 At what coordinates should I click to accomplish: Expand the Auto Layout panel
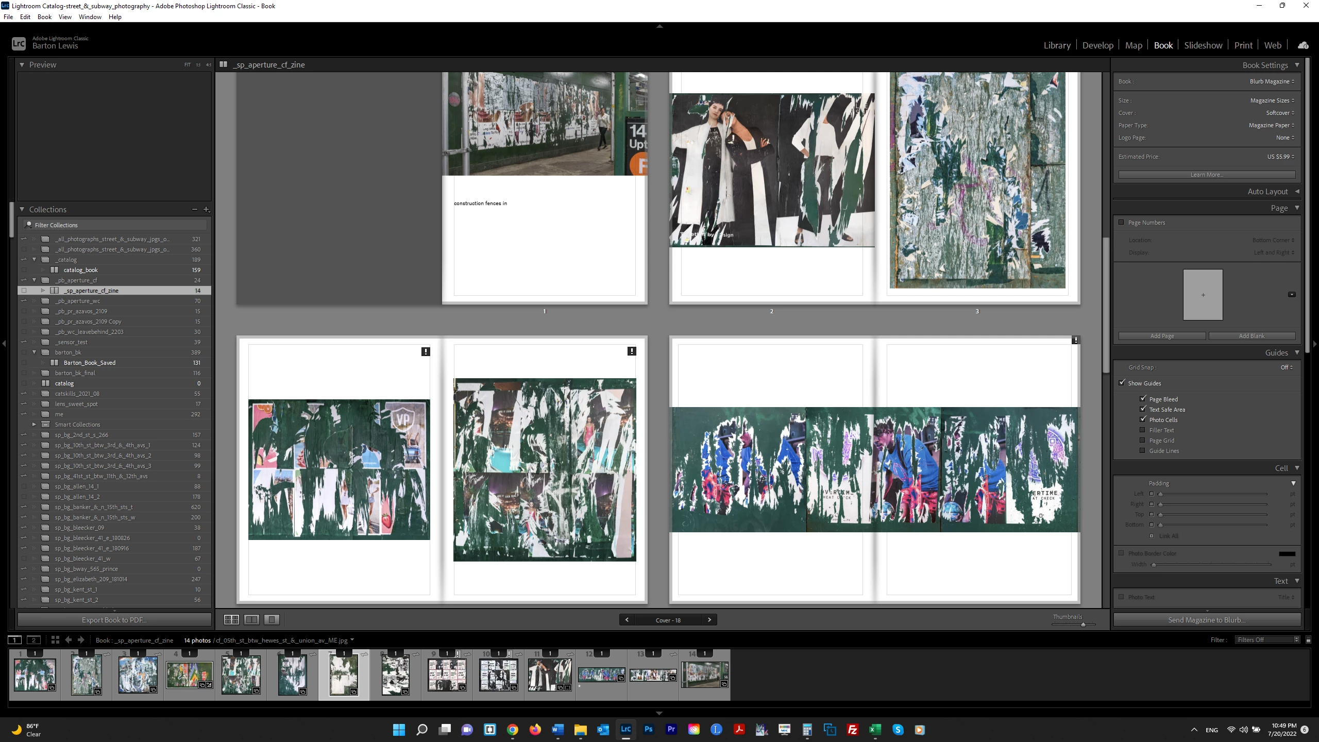tap(1297, 191)
